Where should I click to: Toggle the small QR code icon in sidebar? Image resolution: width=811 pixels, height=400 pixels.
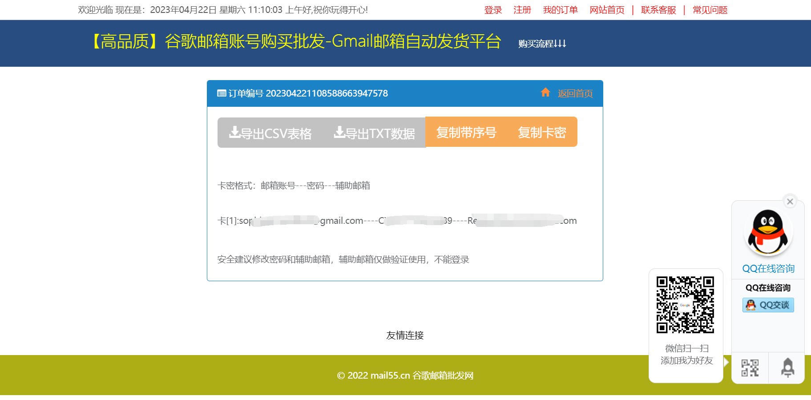[750, 368]
